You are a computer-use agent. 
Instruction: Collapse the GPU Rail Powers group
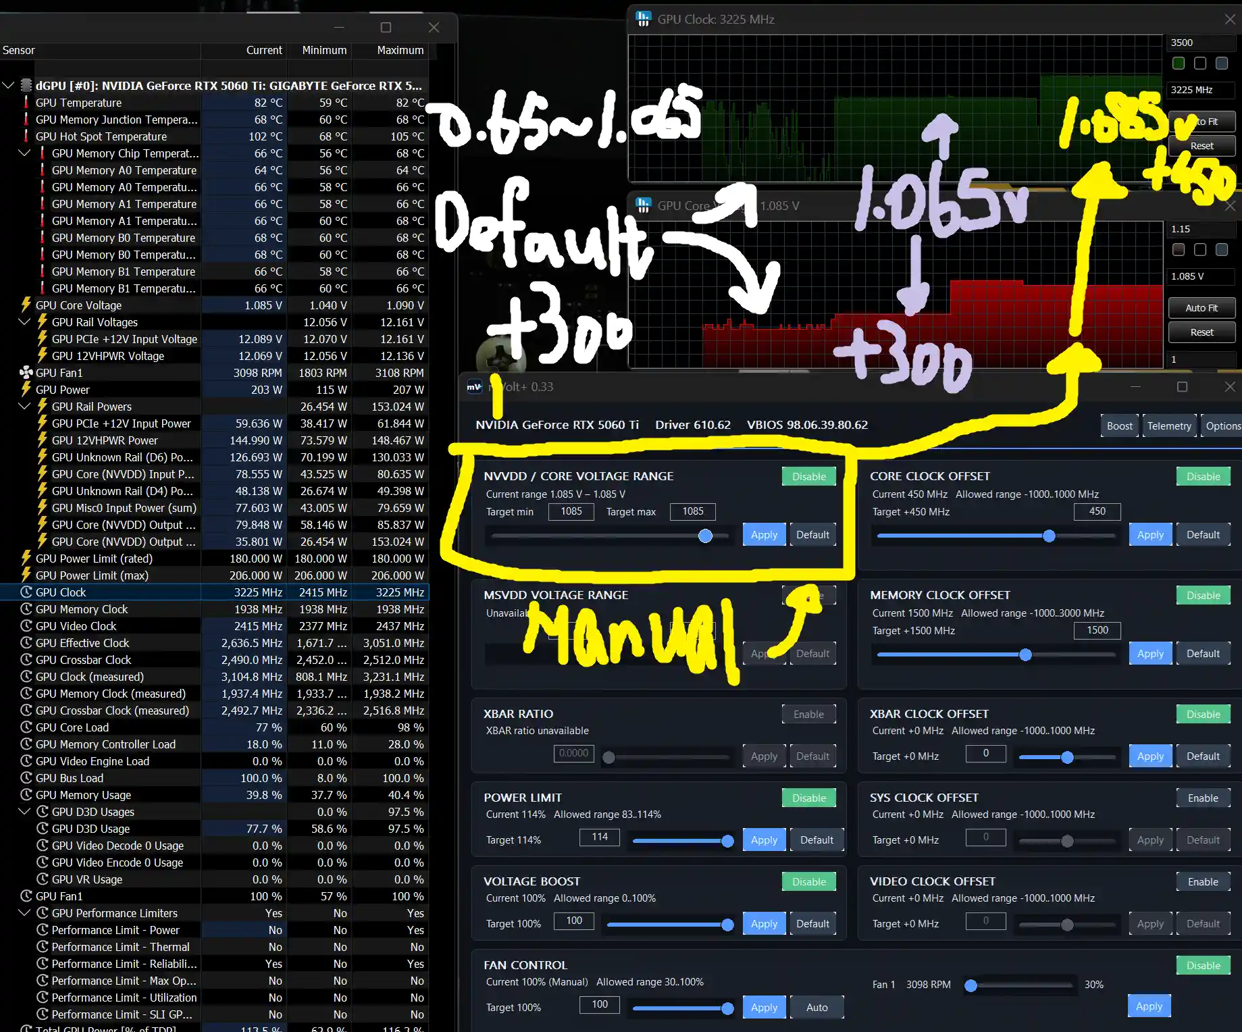(x=24, y=407)
